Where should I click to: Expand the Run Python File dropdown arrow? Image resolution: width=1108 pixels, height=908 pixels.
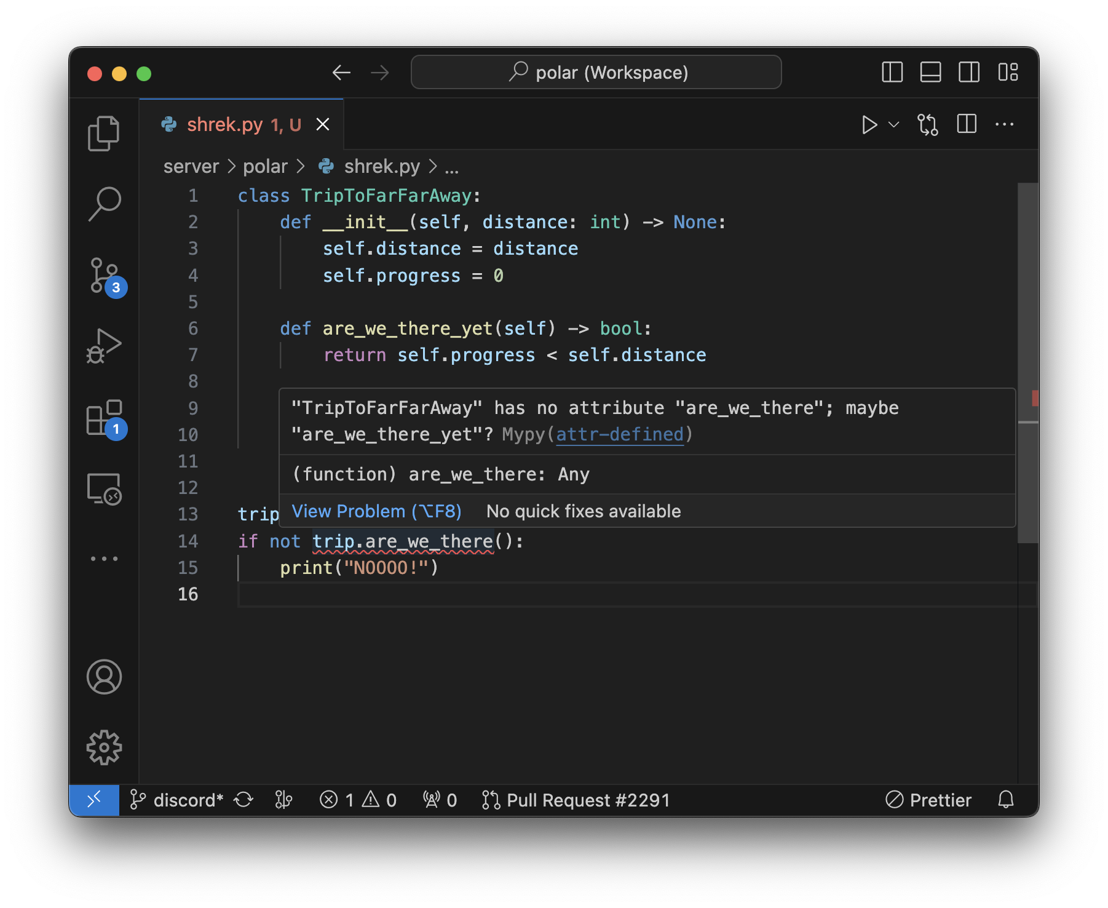pyautogui.click(x=894, y=125)
